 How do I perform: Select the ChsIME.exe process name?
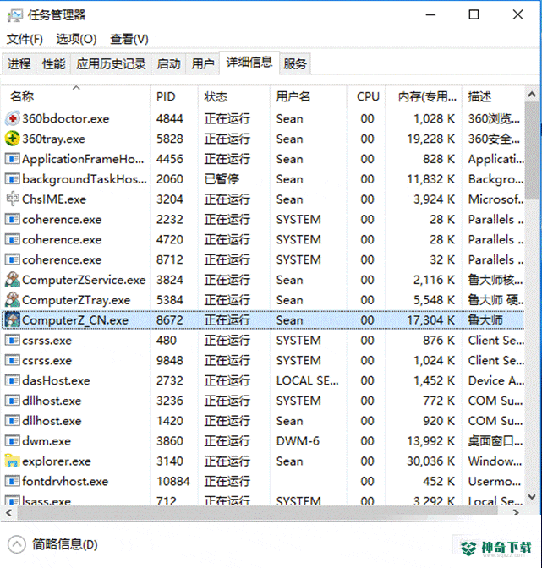pos(54,199)
